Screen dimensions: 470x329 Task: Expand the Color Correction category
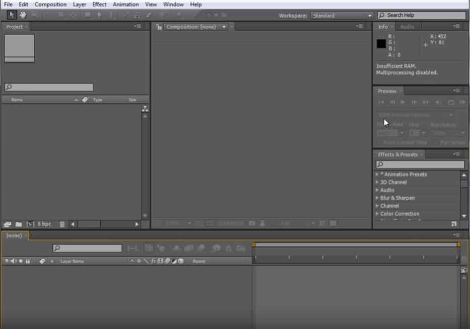point(377,213)
